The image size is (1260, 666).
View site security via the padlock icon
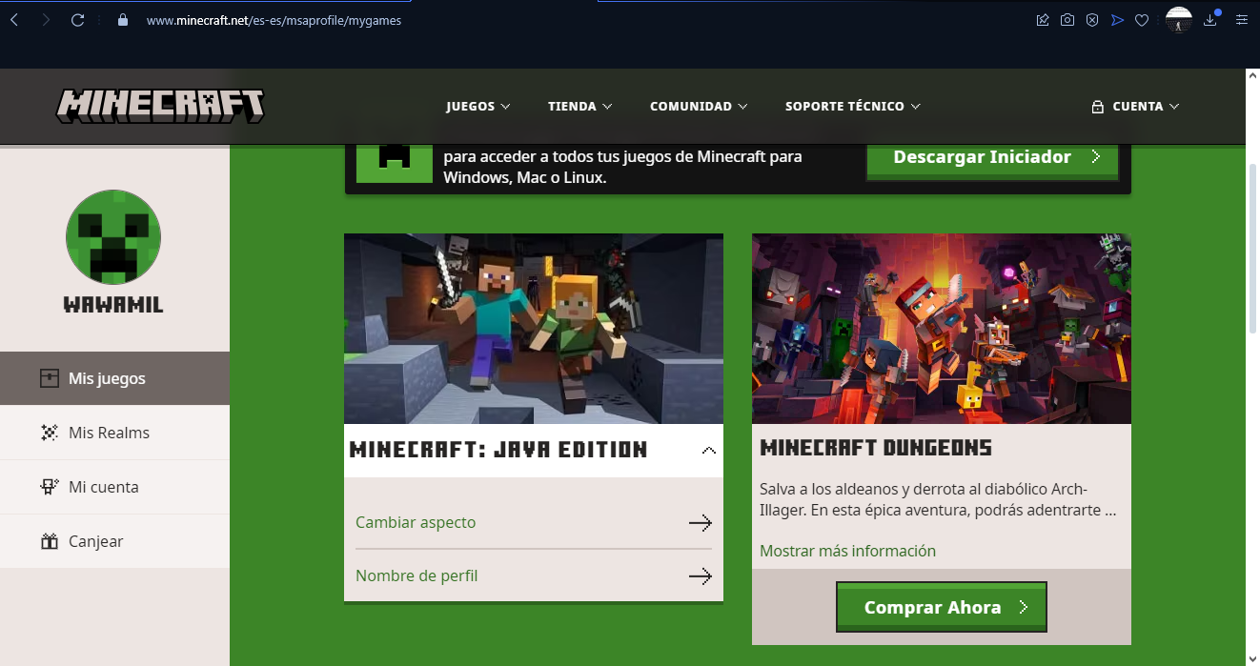[122, 20]
